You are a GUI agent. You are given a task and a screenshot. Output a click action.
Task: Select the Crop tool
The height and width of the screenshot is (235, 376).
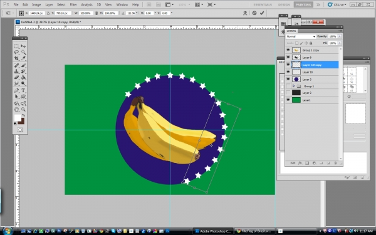tap(16, 58)
